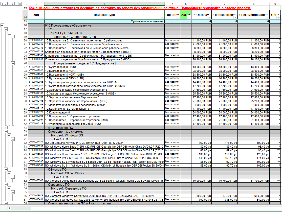Select code cell 'УТ000012342'
Image resolution: width=282 pixels, height=212 pixels.
pos(36,40)
